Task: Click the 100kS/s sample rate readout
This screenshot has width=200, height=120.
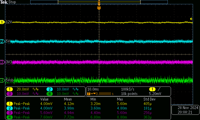Action: [x=128, y=89]
